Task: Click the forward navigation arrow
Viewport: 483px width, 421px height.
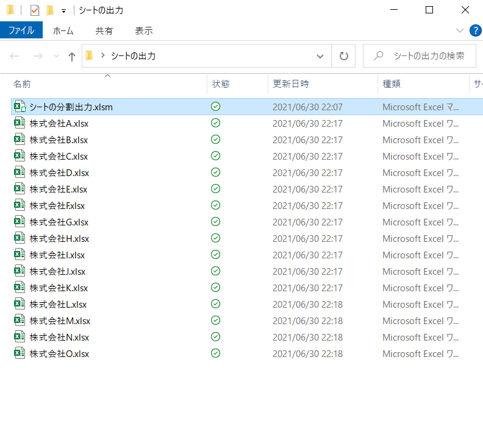Action: tap(38, 56)
